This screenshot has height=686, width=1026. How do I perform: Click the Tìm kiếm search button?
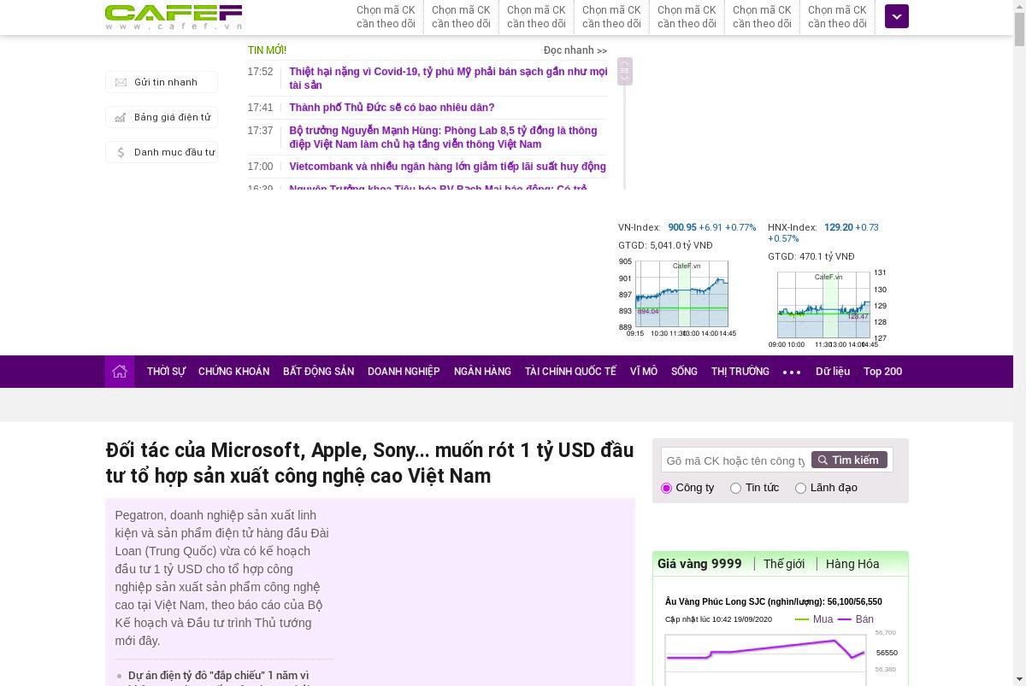[x=849, y=460]
